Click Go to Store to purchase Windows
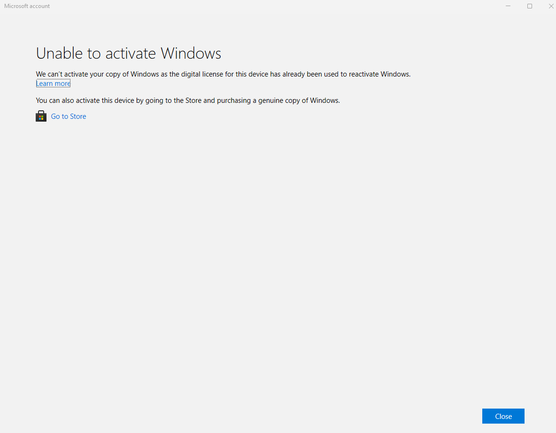This screenshot has height=433, width=556. (68, 116)
